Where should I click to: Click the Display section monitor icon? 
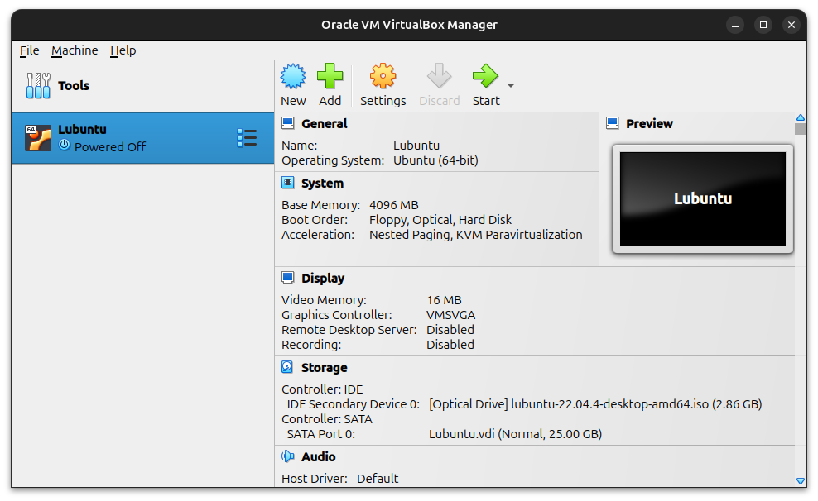pos(287,279)
